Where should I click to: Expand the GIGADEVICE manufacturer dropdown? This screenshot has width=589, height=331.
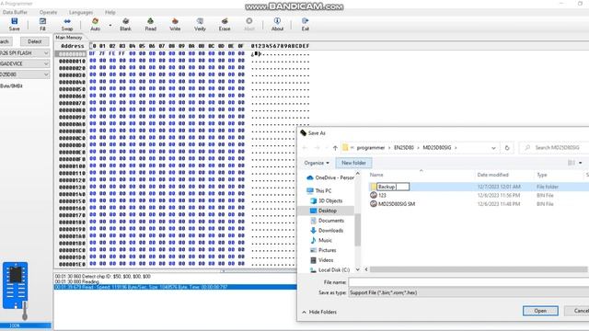tap(46, 63)
